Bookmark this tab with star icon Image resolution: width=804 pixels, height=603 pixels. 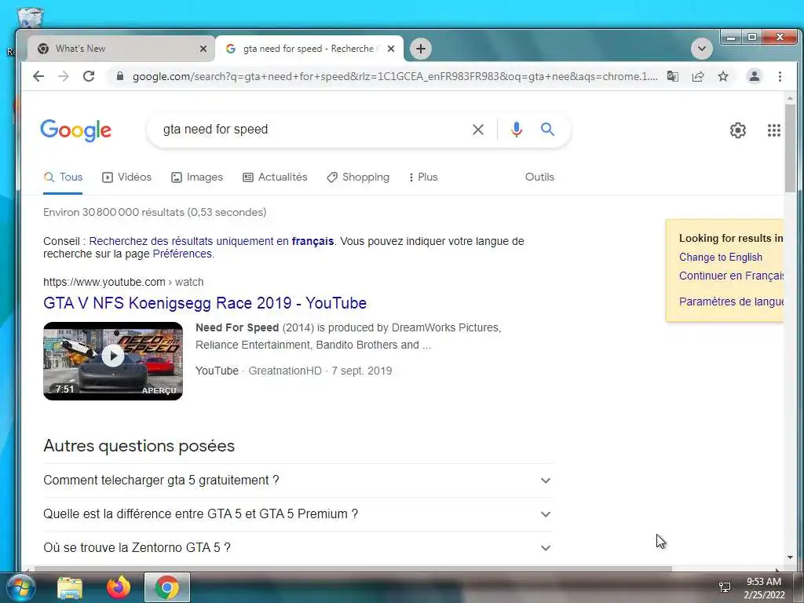[x=723, y=76]
